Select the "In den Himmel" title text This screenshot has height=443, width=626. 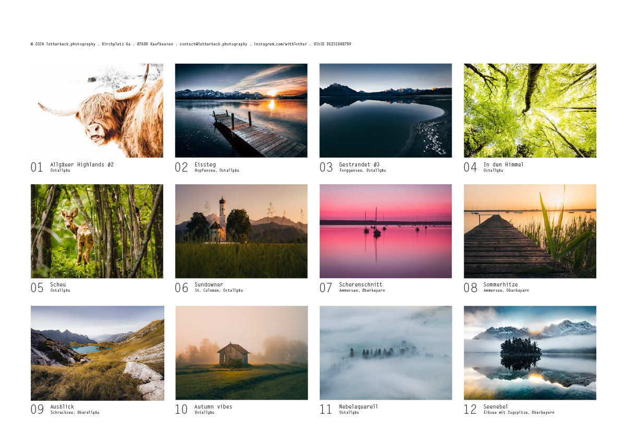(503, 165)
